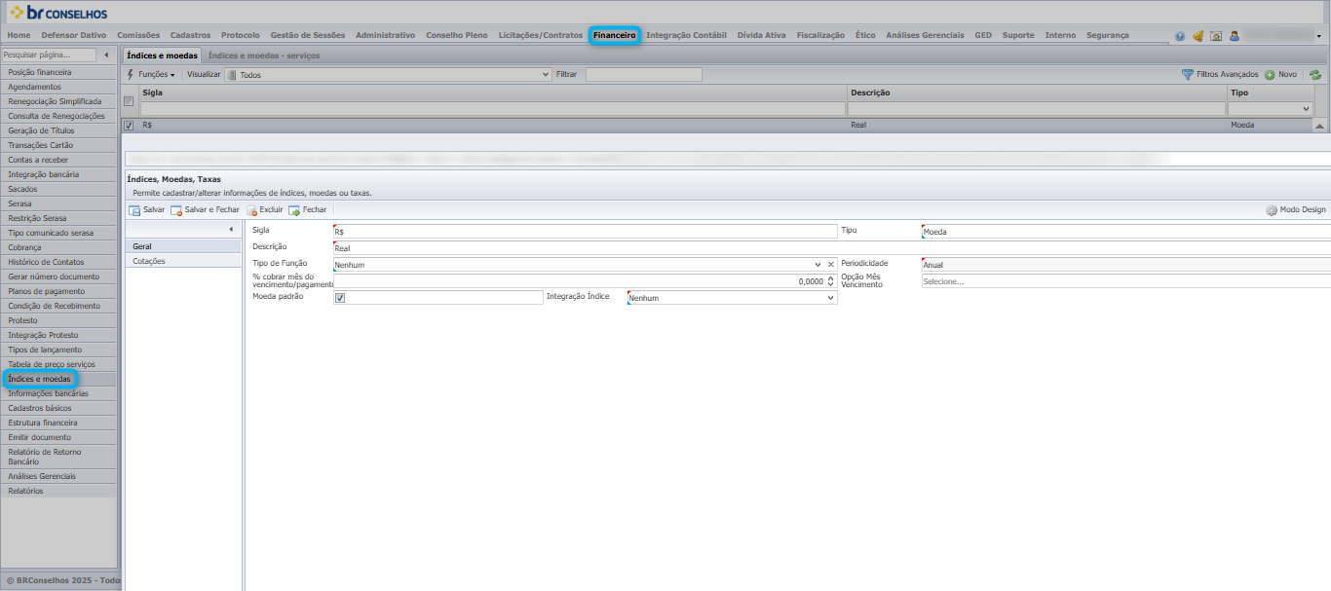The height and width of the screenshot is (591, 1331).
Task: Clear the Tipo de Função field with the X
Action: 831,265
